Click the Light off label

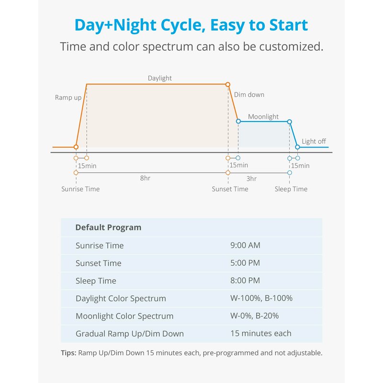314,141
